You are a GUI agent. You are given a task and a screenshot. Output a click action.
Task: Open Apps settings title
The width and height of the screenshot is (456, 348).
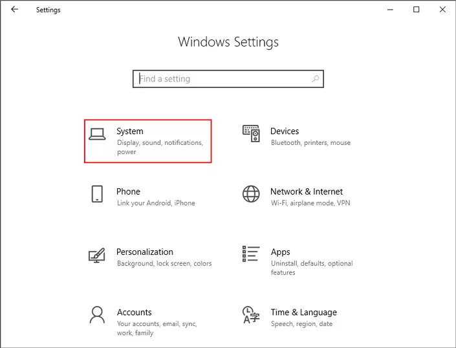pyautogui.click(x=280, y=252)
